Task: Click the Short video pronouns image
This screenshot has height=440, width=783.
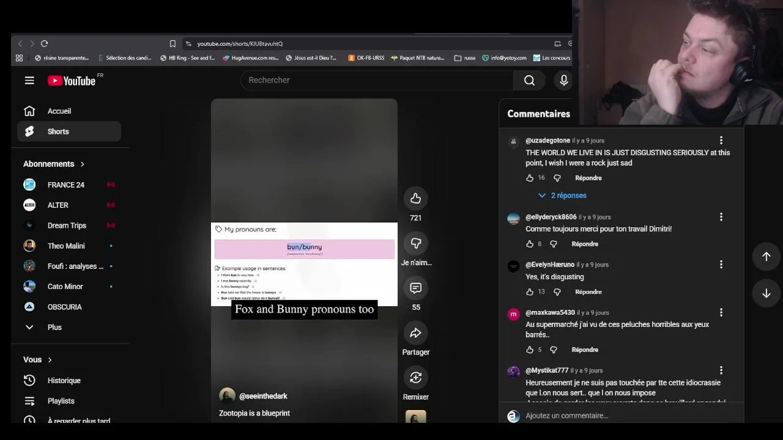Action: [304, 264]
